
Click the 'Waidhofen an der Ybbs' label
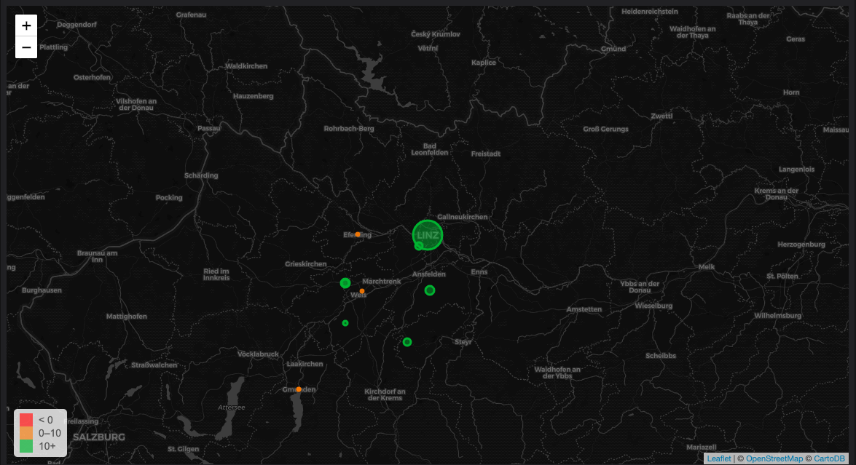point(557,373)
